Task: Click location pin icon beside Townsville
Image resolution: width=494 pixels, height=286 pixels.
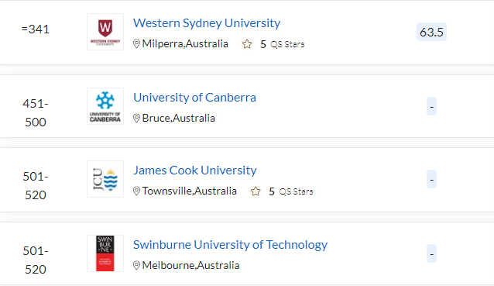Action: click(136, 191)
